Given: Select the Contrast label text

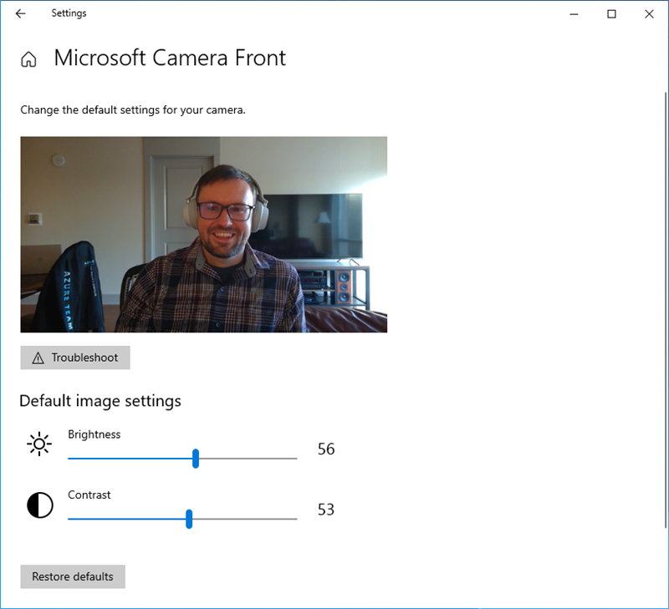Looking at the screenshot, I should [89, 495].
